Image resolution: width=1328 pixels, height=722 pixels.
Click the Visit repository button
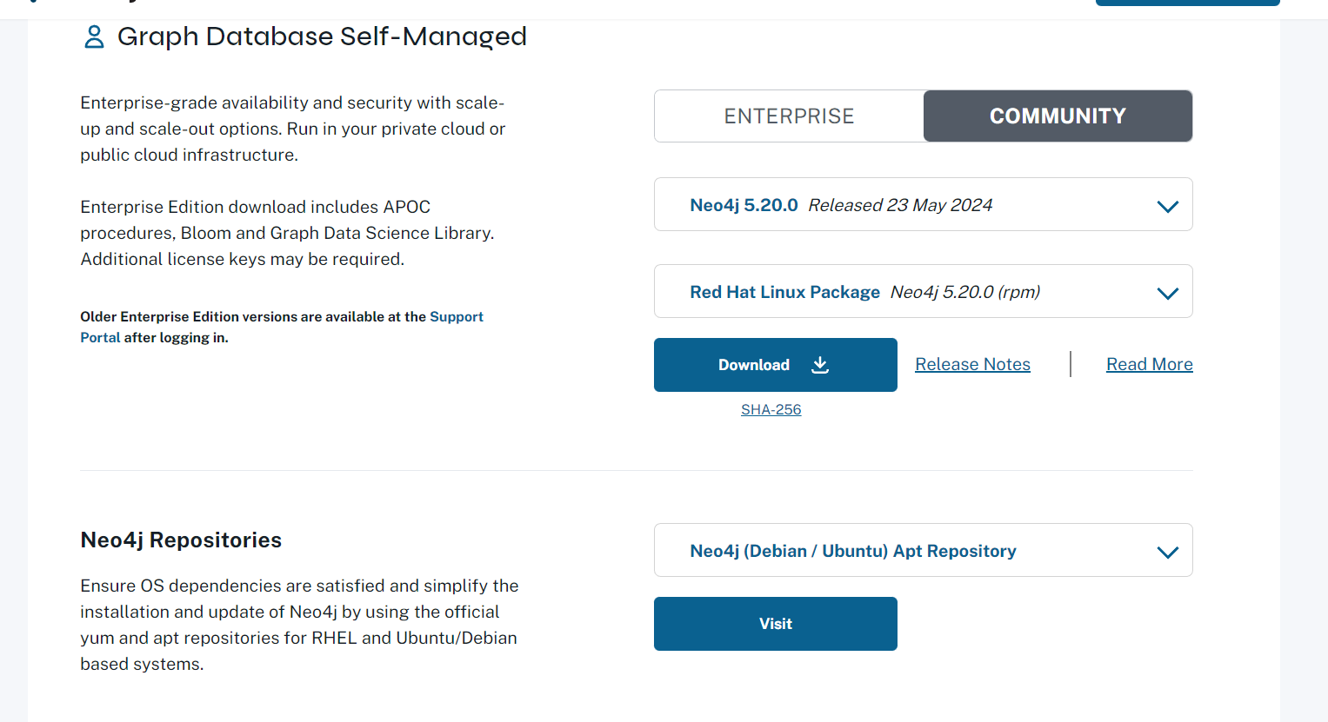pyautogui.click(x=775, y=624)
